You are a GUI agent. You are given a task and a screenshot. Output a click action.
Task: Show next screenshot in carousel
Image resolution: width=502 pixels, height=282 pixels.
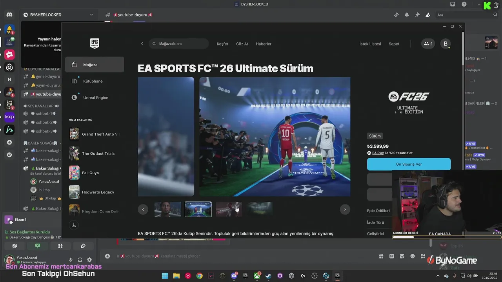coord(345,209)
